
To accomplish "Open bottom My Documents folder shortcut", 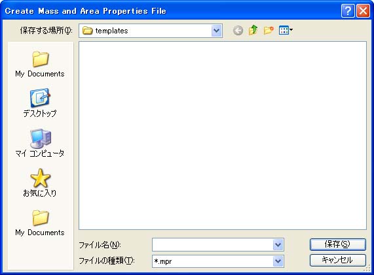I will click(40, 223).
